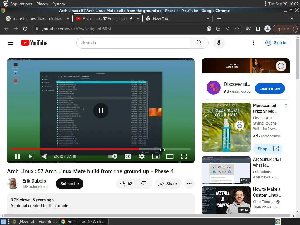Click the page vertical scrollbar

(298, 59)
